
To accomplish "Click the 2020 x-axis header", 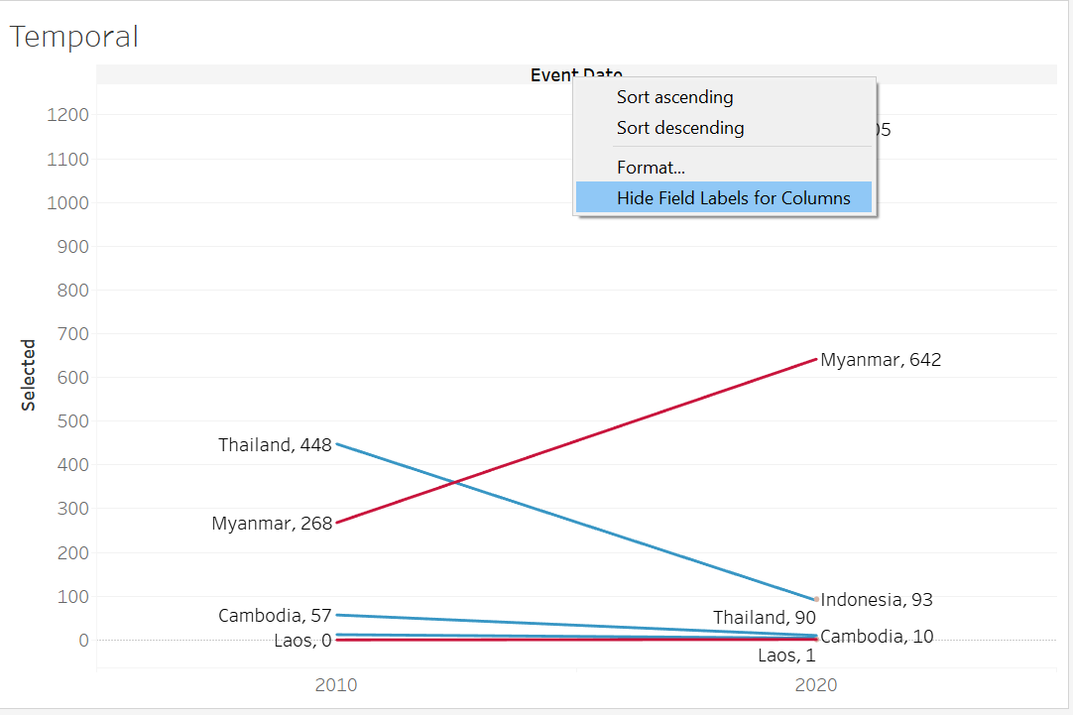I will 816,685.
